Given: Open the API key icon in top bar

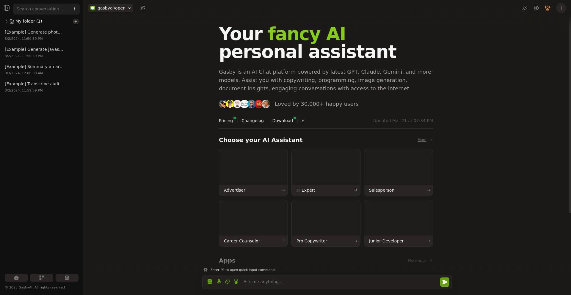Looking at the screenshot, I should tap(525, 8).
